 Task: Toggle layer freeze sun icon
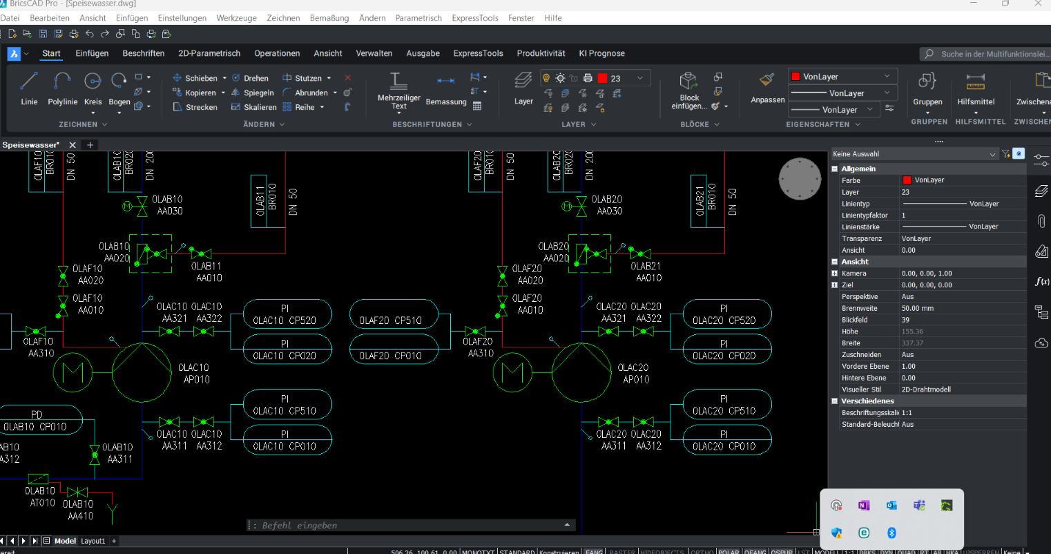click(560, 78)
